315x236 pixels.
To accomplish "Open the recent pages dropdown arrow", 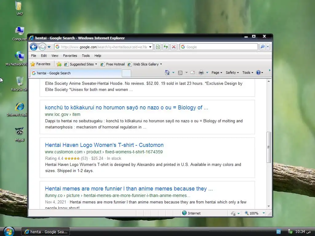I will (49, 47).
